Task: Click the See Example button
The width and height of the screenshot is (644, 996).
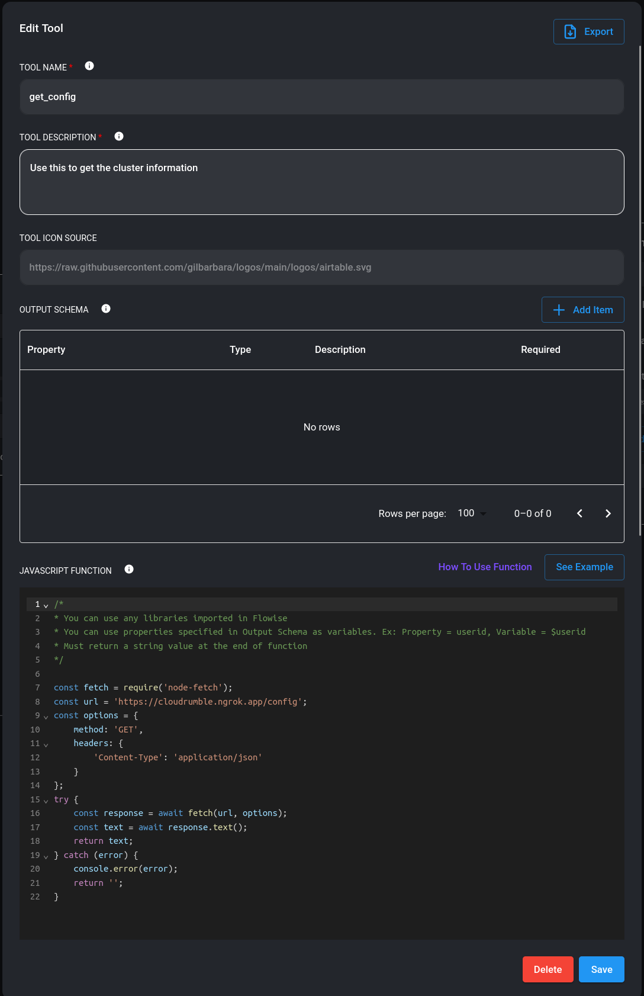Action: point(584,567)
